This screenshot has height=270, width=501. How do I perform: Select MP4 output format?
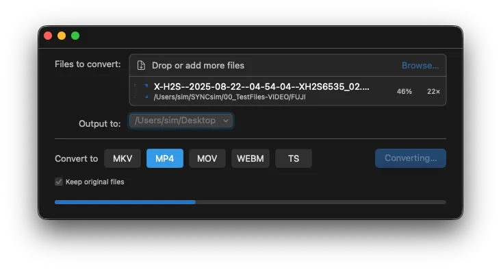165,158
